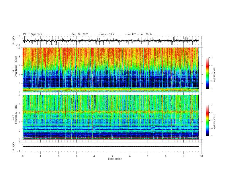Click the upper colorbar "log(PSD)(V²/Hz)" label
This screenshot has width=227, height=175.
coord(215,75)
